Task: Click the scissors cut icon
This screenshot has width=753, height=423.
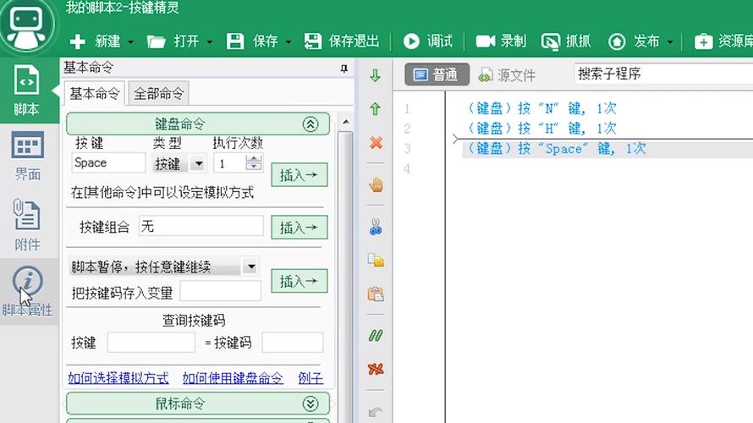Action: coord(376,226)
